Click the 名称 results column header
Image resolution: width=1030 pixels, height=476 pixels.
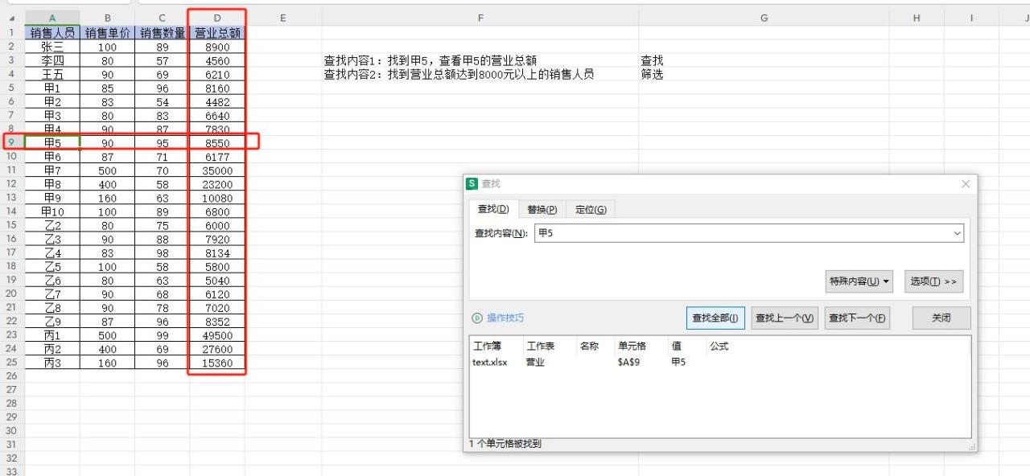(595, 347)
